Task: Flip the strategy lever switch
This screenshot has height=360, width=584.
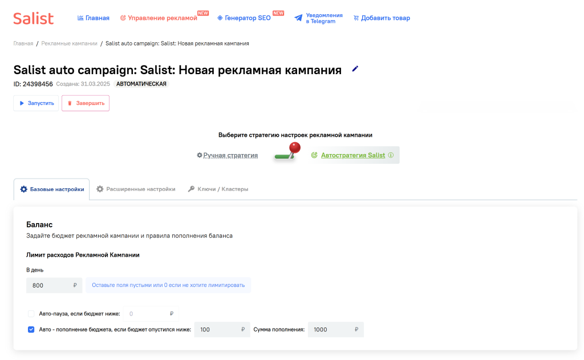Action: [287, 153]
